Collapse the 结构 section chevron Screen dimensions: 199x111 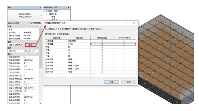pos(38,48)
